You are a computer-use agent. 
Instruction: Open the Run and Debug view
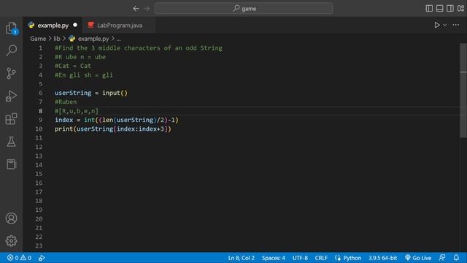[12, 96]
